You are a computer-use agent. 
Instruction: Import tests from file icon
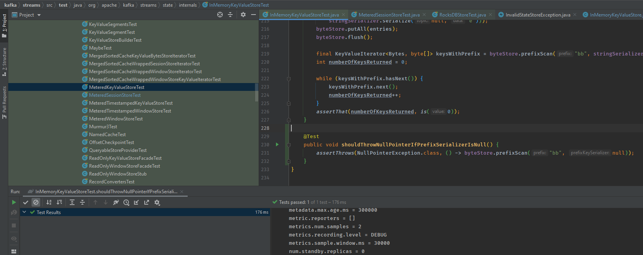pos(136,202)
